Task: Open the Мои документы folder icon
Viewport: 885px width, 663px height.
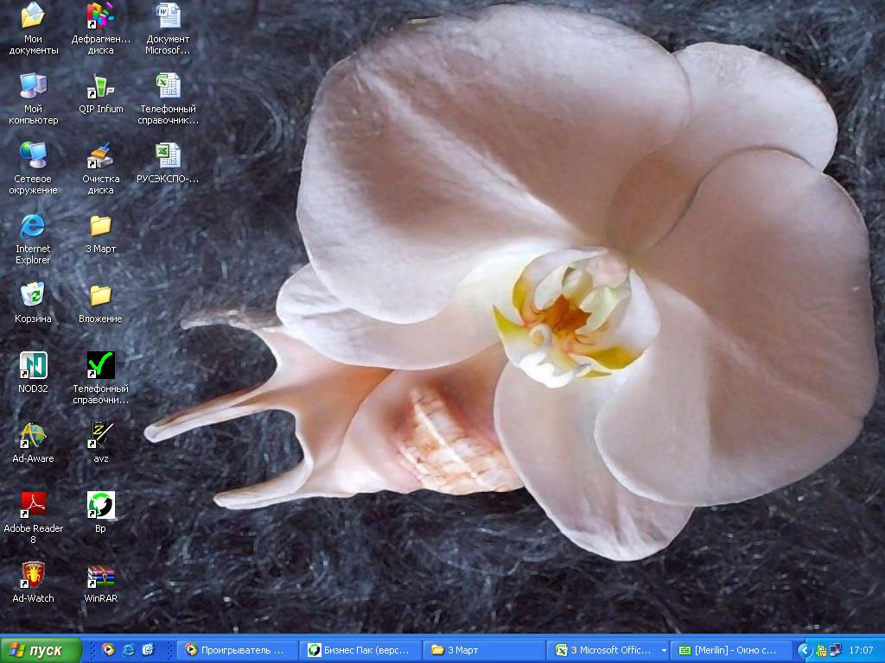Action: pyautogui.click(x=33, y=16)
